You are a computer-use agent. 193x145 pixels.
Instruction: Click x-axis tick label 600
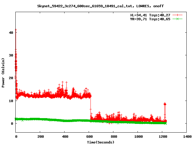point(90,137)
